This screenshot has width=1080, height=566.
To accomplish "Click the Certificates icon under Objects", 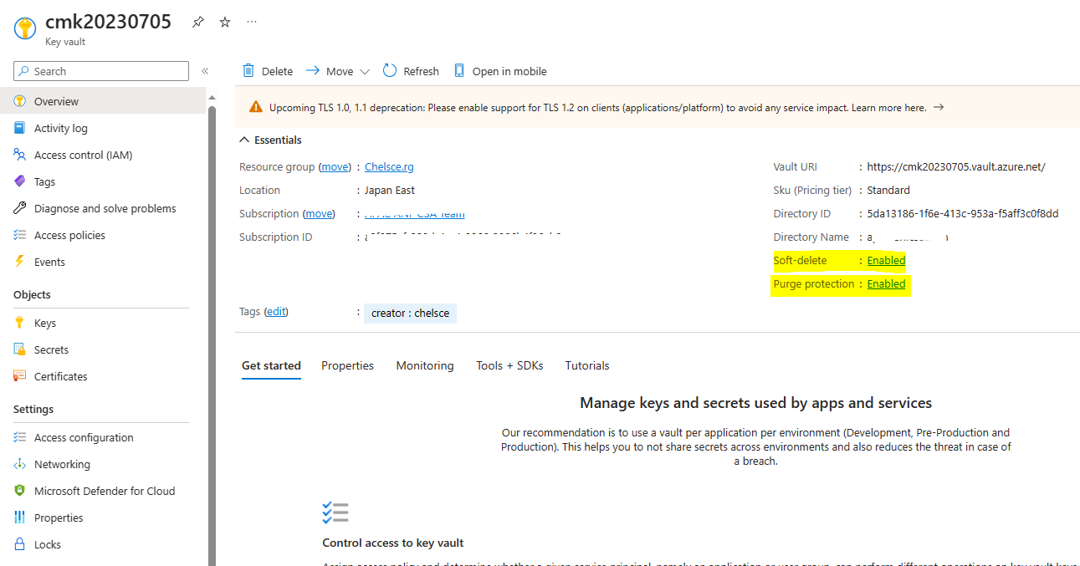I will [20, 376].
